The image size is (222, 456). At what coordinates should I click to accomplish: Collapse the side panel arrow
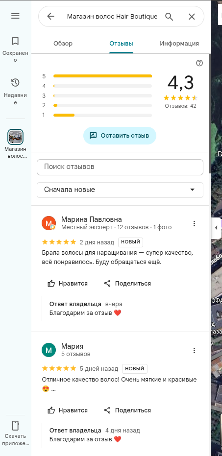216,228
